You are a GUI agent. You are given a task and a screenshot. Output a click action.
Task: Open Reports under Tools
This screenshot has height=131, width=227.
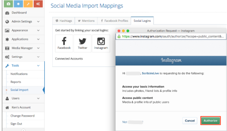[16, 82]
